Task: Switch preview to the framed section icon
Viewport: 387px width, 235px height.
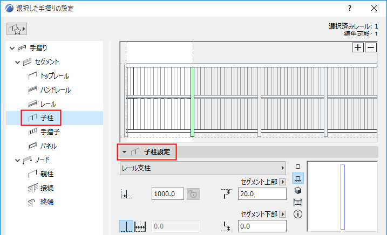Action: pyautogui.click(x=298, y=203)
